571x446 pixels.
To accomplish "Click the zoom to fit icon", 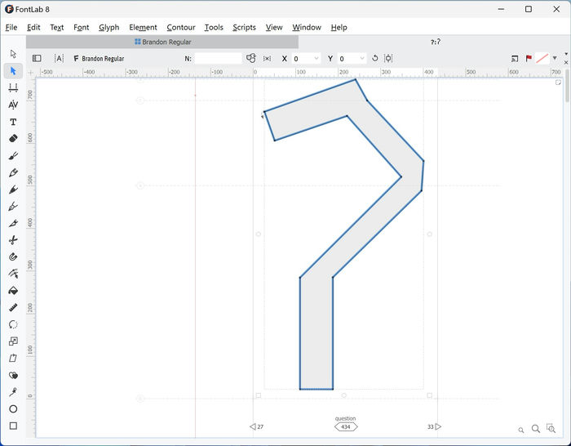I will 551,428.
